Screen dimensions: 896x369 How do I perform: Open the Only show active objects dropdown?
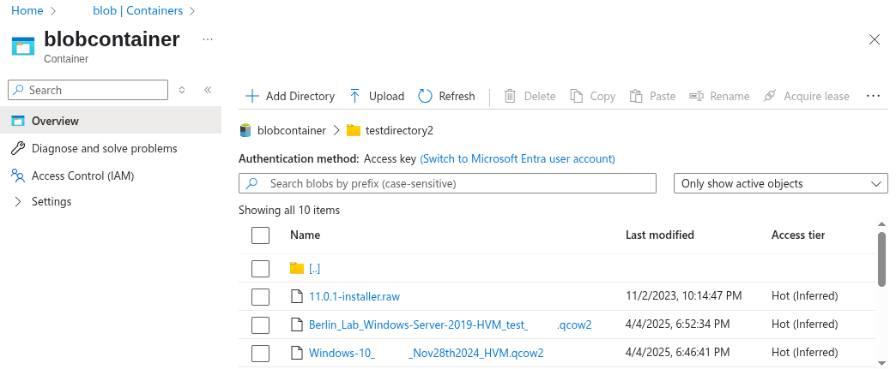[x=781, y=183]
